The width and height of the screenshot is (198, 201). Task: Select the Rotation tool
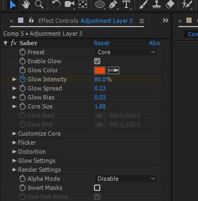(56, 5)
